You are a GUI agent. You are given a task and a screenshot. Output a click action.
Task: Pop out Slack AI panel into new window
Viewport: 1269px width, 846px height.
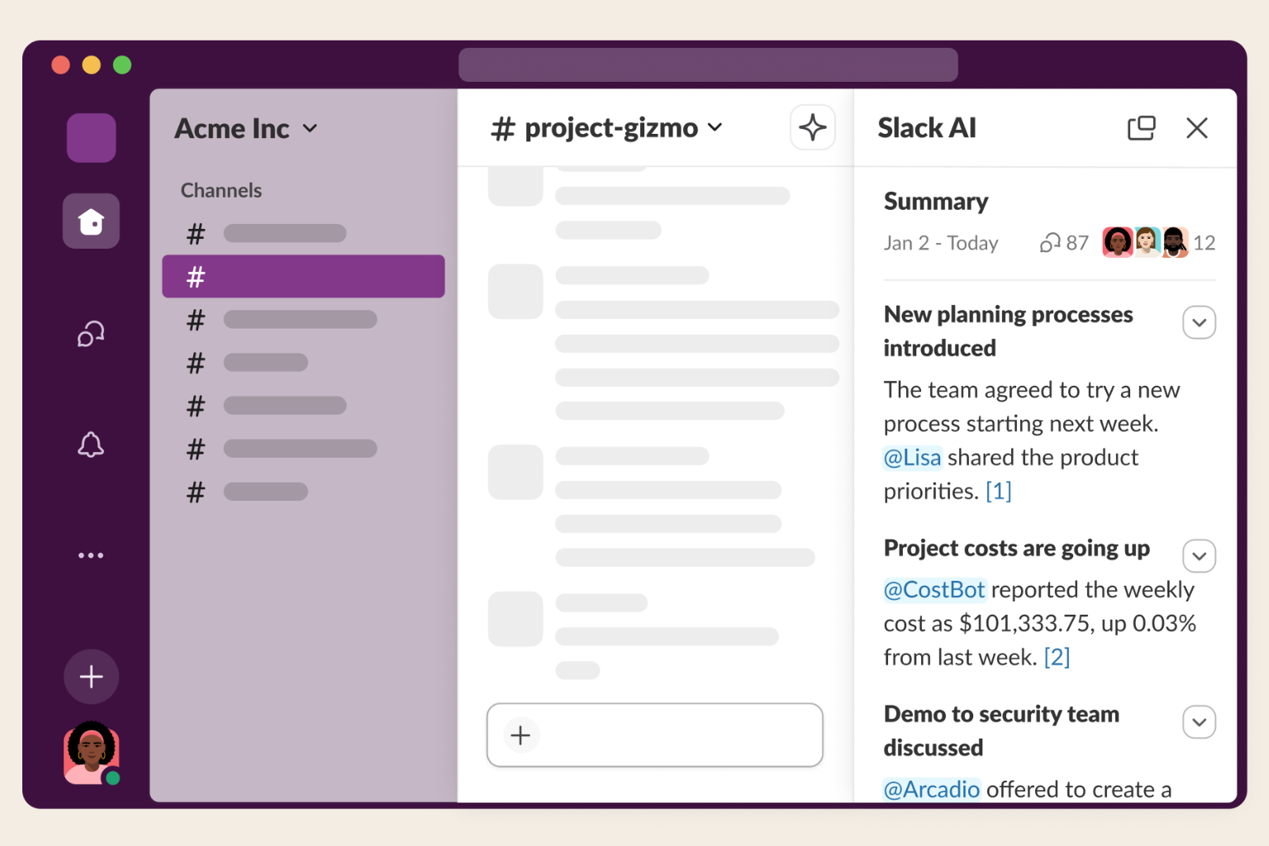(x=1141, y=128)
